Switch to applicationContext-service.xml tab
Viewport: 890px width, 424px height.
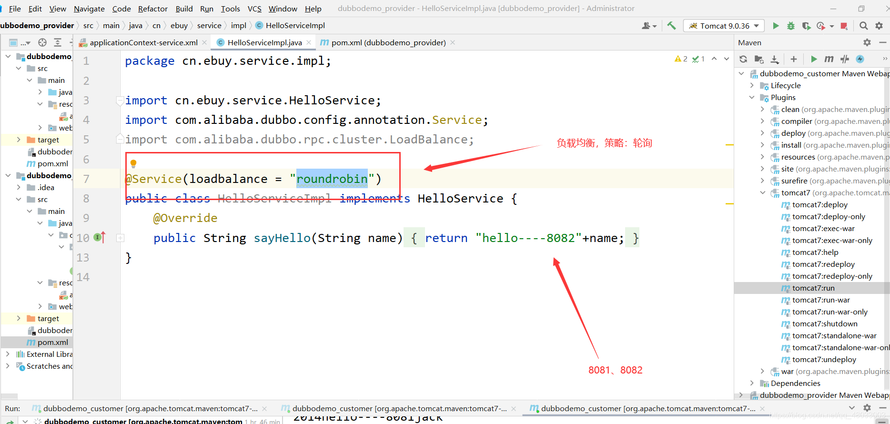click(x=143, y=42)
